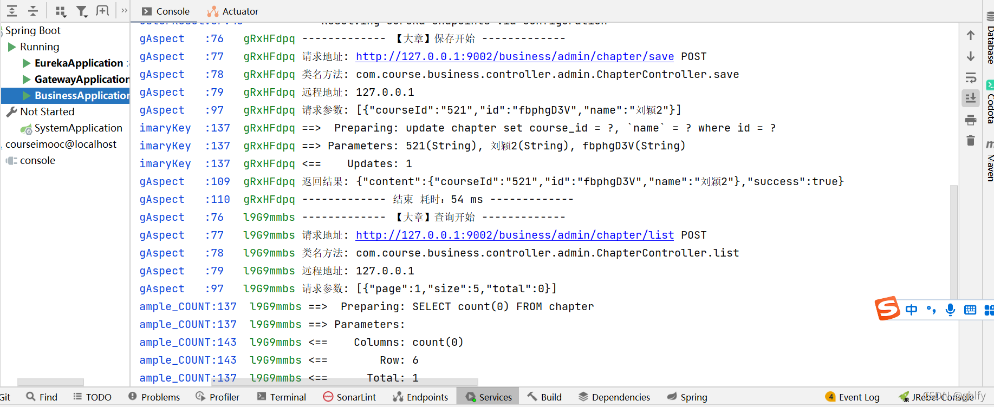The width and height of the screenshot is (994, 407).
Task: Select the Not Started group
Action: 47,111
